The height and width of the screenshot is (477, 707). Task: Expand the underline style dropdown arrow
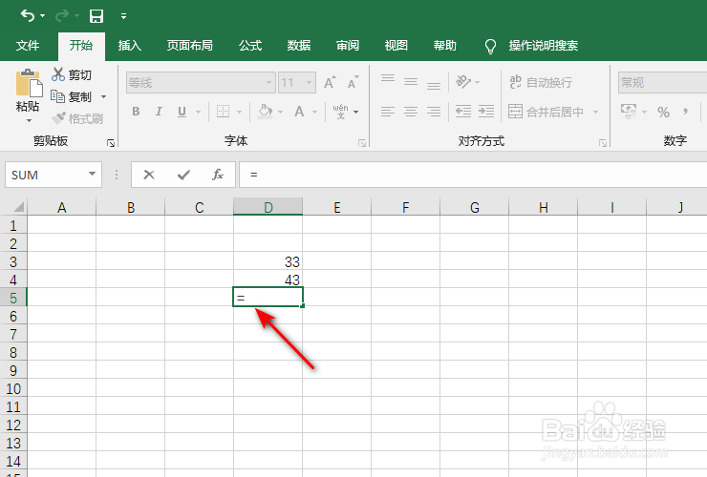tap(198, 112)
